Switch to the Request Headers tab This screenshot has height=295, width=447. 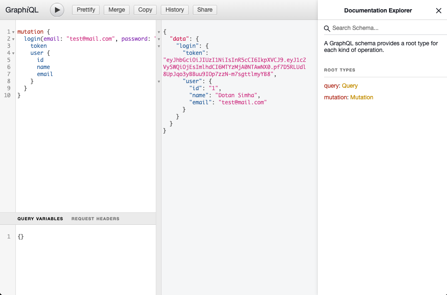point(95,219)
